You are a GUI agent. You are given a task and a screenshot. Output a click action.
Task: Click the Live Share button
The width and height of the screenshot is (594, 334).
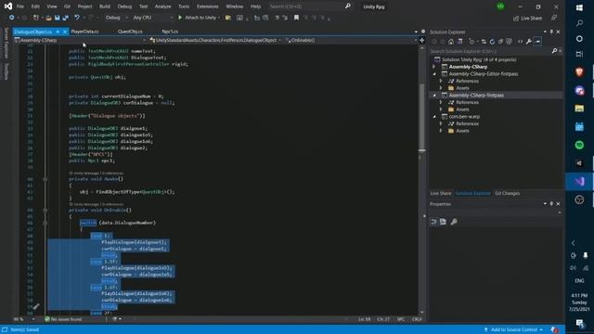527,19
